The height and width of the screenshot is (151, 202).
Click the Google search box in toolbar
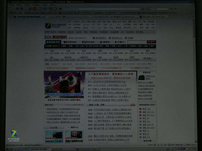coord(159,9)
